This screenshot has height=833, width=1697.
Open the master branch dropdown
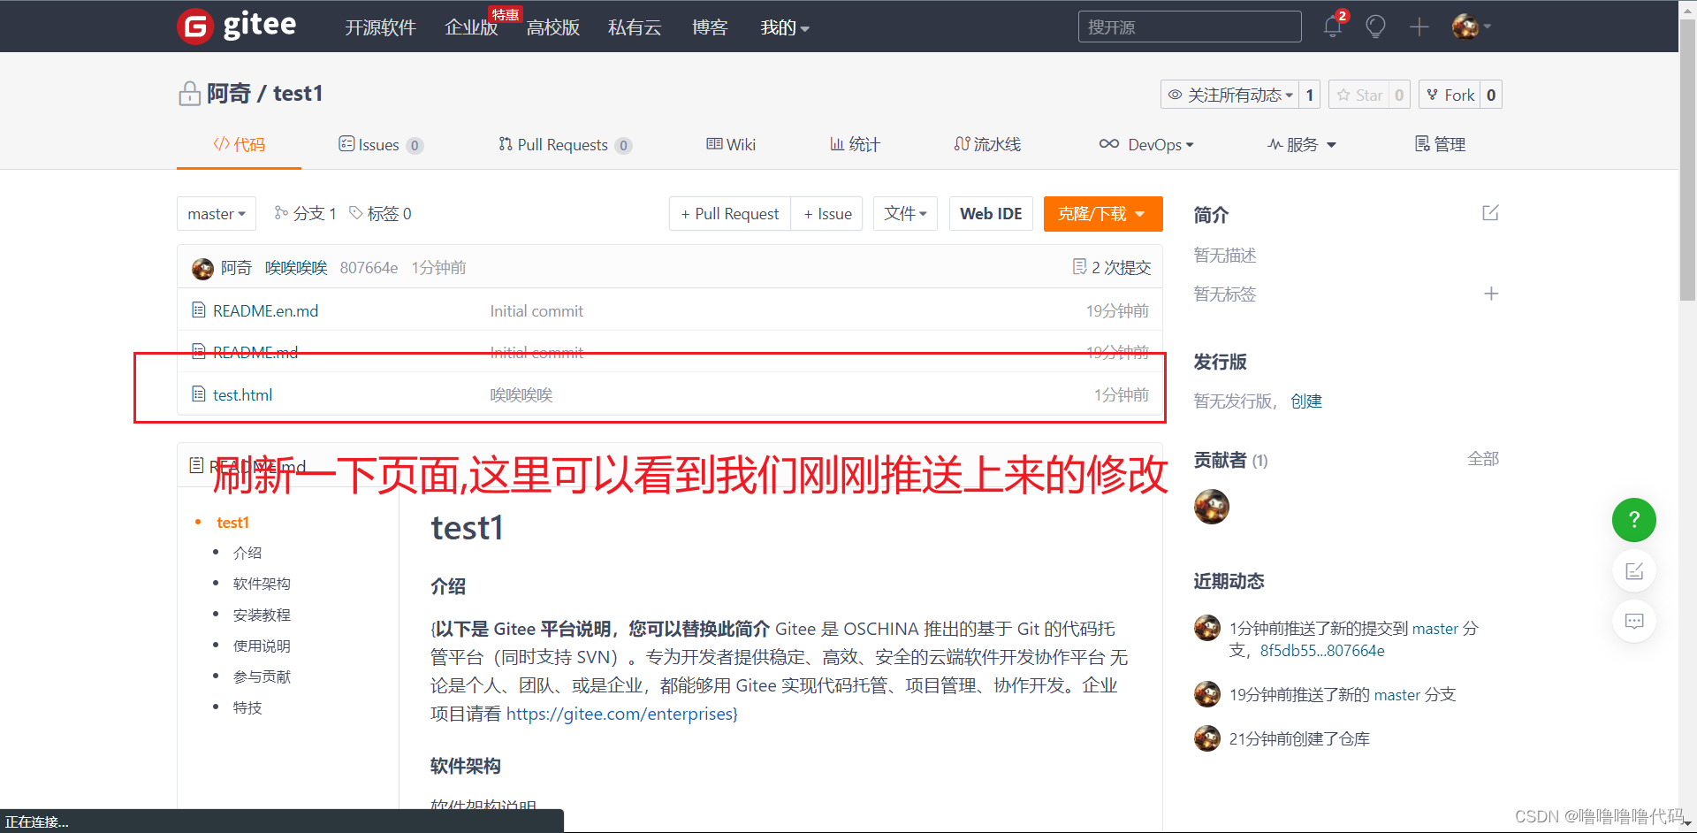(x=217, y=214)
